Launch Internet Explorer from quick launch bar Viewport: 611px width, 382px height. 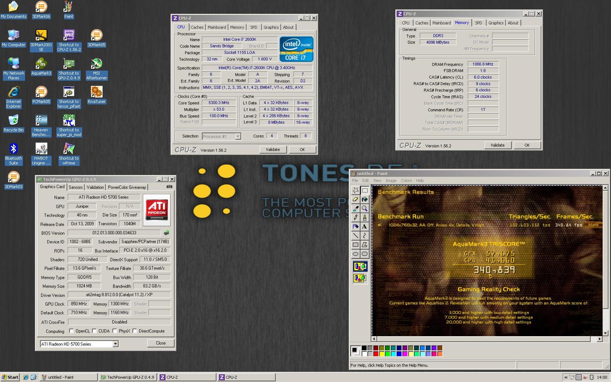(26, 377)
